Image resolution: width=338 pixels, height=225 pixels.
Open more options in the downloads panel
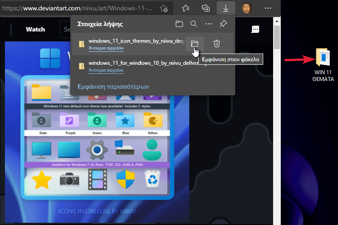click(208, 24)
